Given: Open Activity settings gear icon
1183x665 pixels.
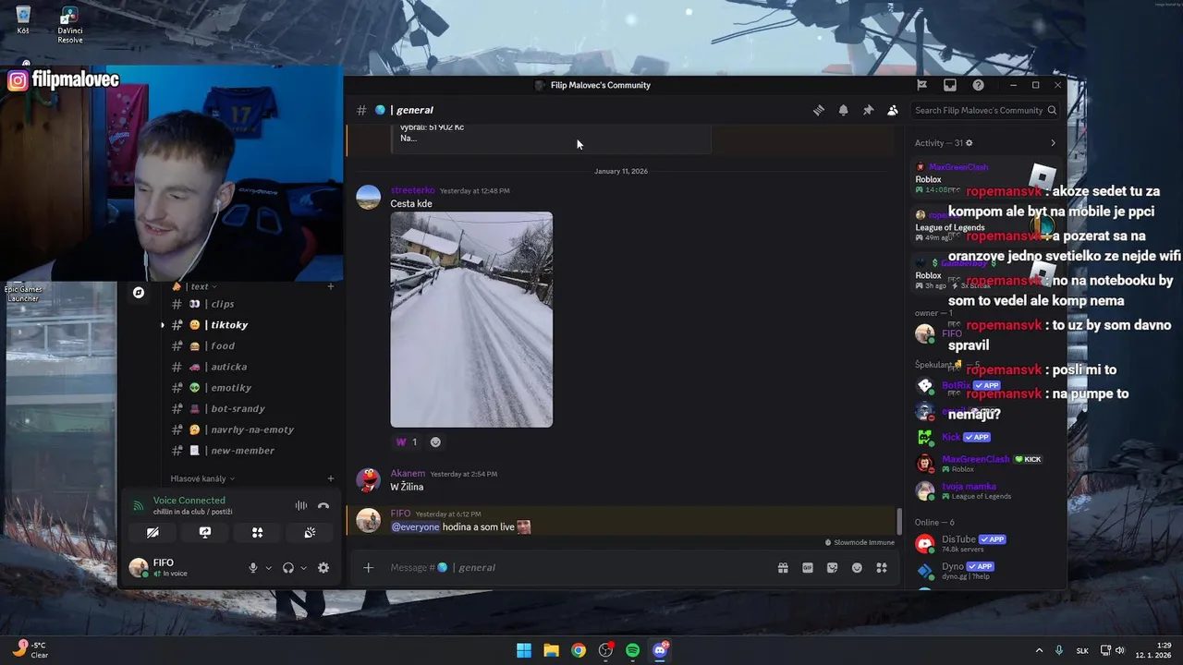Looking at the screenshot, I should [969, 143].
